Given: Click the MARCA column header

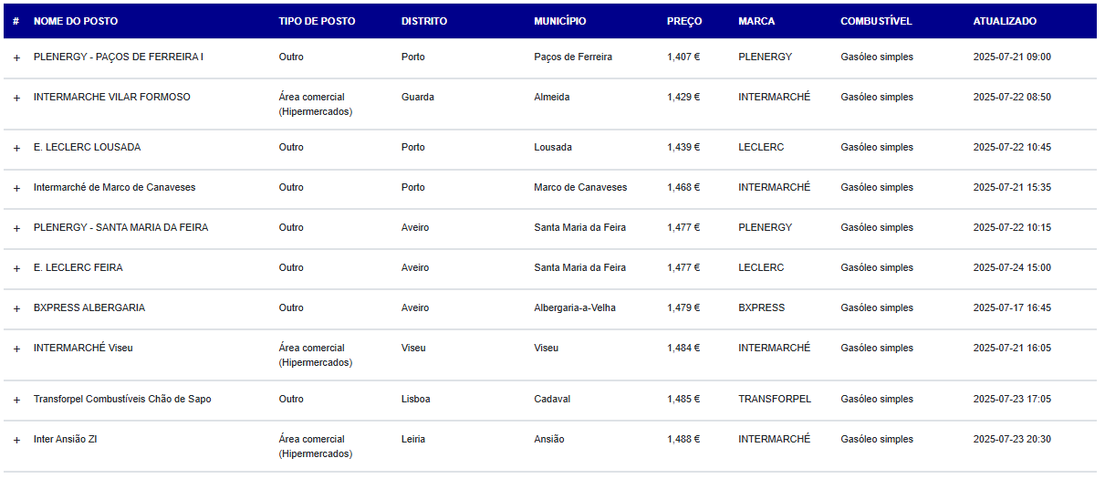Looking at the screenshot, I should tap(756, 21).
